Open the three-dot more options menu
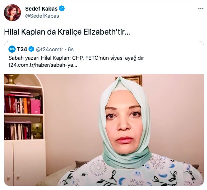 (x=201, y=8)
